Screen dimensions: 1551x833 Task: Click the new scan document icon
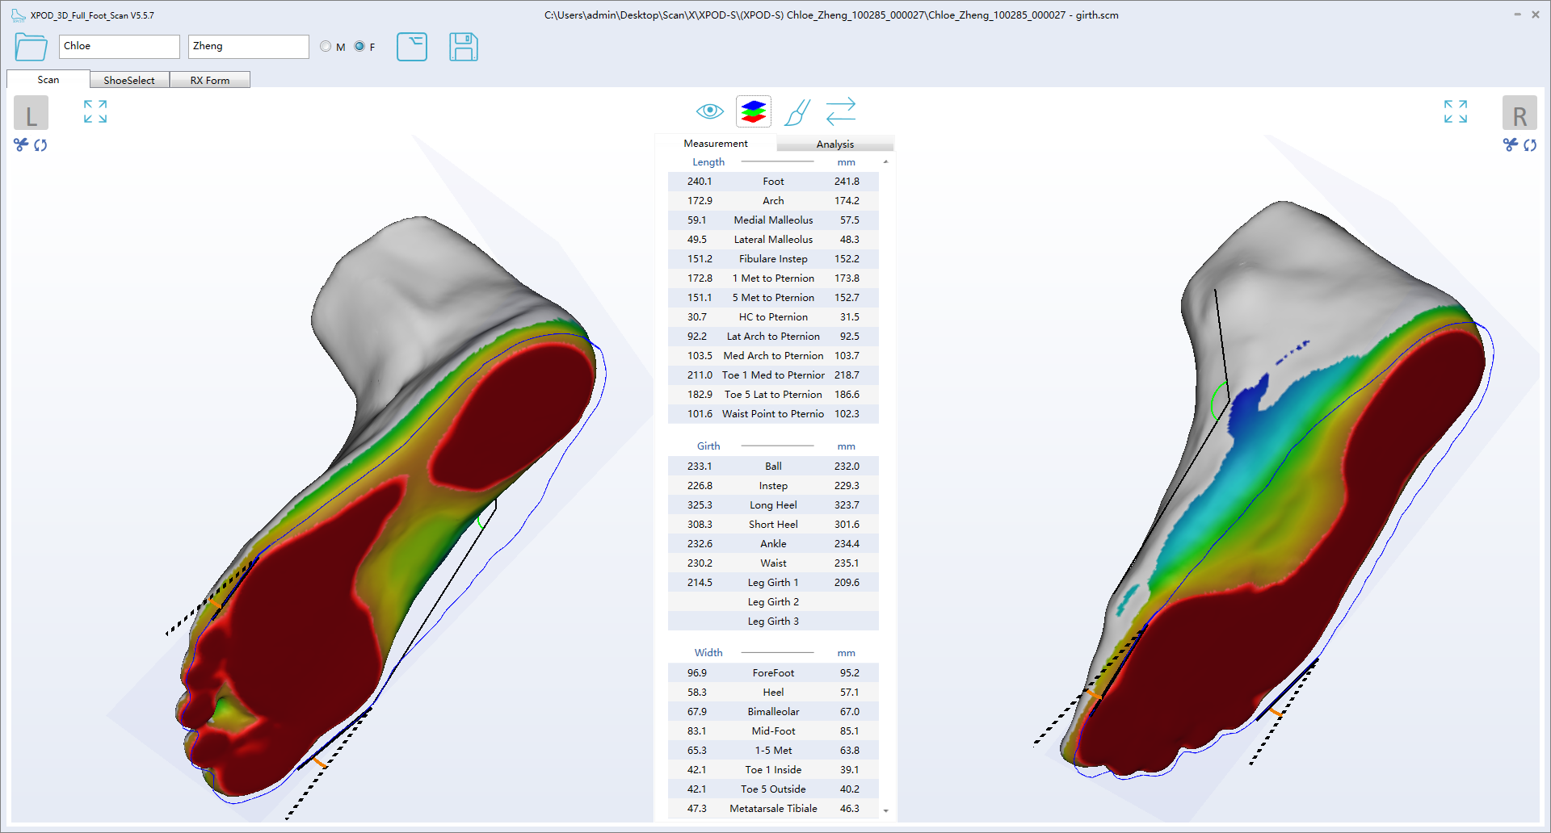pyautogui.click(x=412, y=47)
